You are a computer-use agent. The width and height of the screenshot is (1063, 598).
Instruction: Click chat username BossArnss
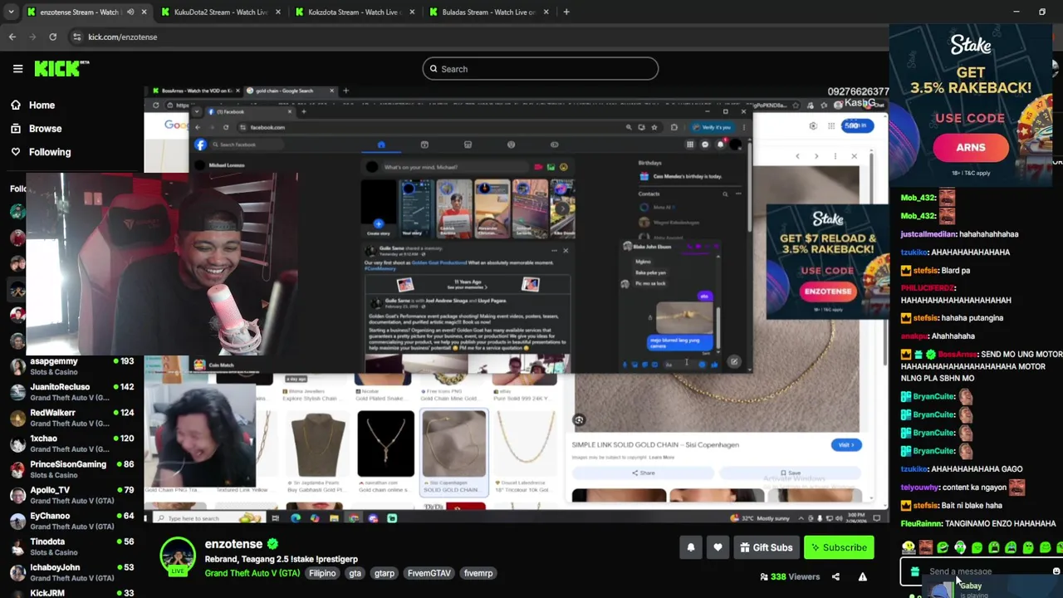pyautogui.click(x=958, y=355)
